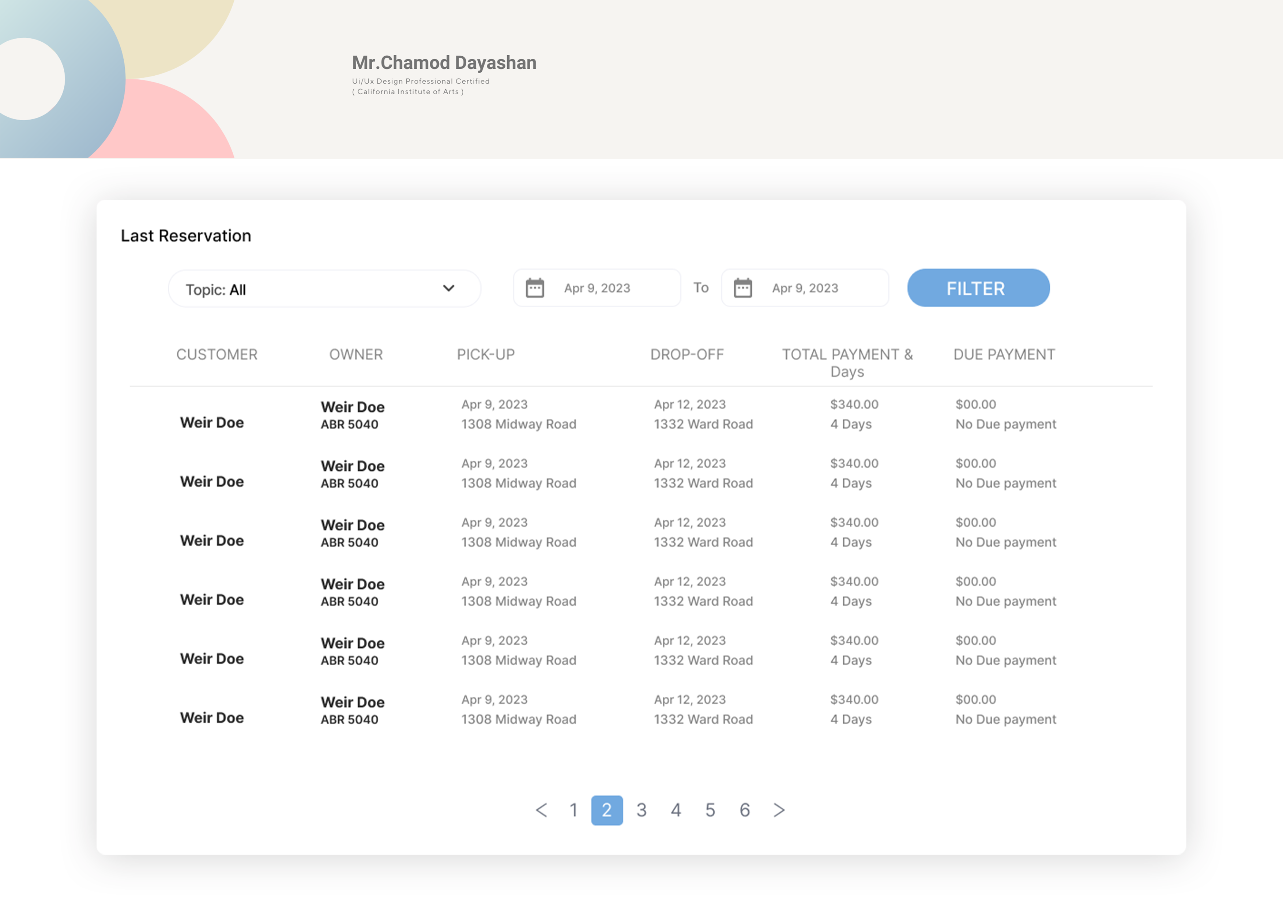
Task: Open pagination page 1
Action: coord(573,810)
